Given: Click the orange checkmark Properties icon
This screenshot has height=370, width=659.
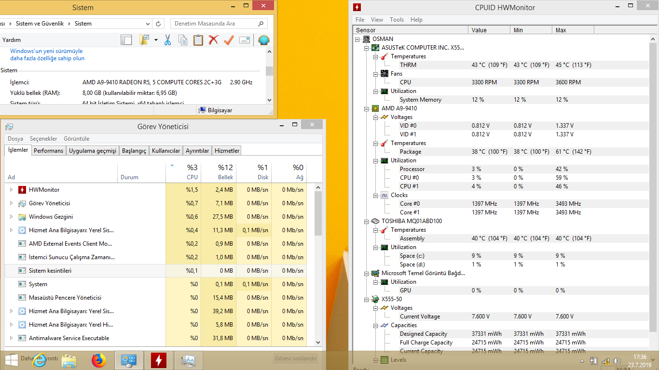Looking at the screenshot, I should pyautogui.click(x=229, y=40).
